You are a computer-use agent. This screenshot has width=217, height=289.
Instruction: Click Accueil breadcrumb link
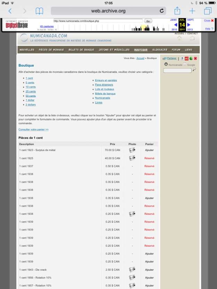140,58
